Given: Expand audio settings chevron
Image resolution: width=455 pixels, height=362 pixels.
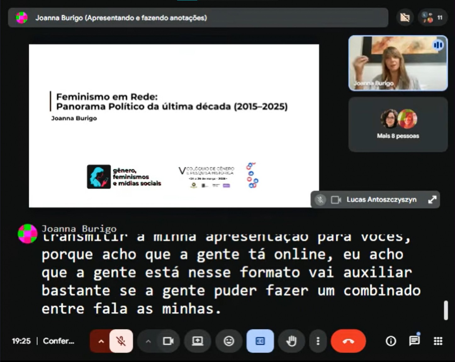Looking at the screenshot, I should 101,341.
